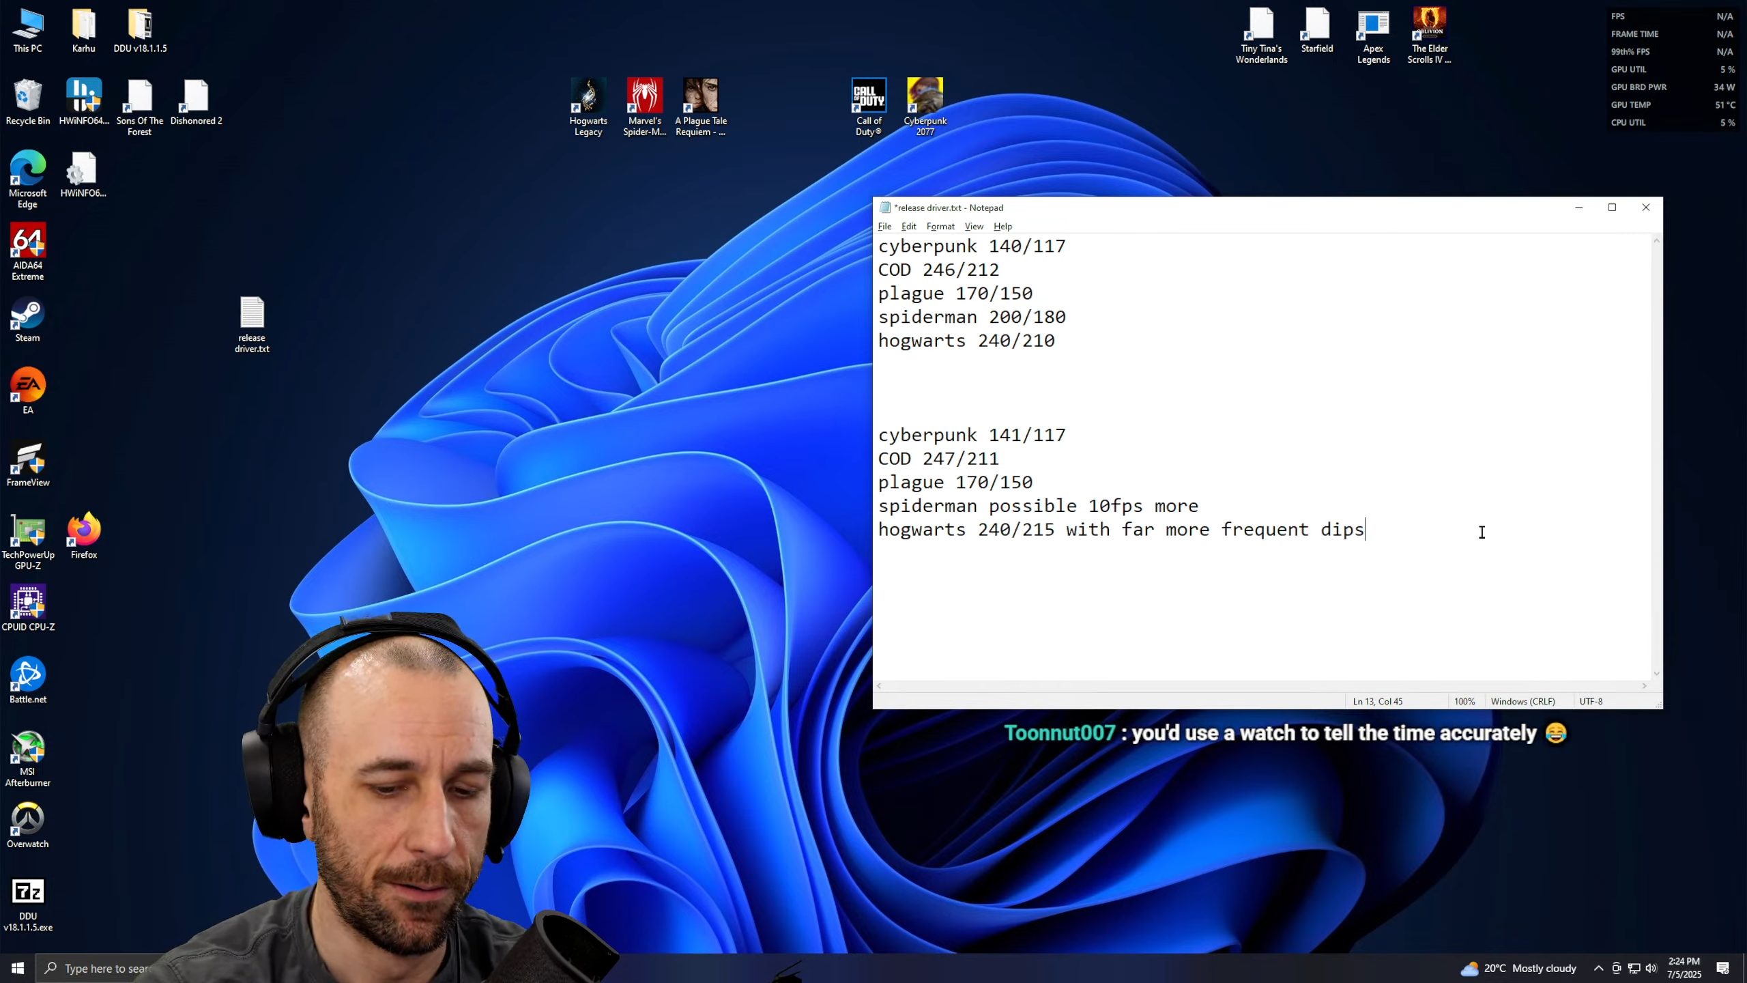Viewport: 1747px width, 983px height.
Task: Click the Notepad title bar icon
Action: (884, 208)
